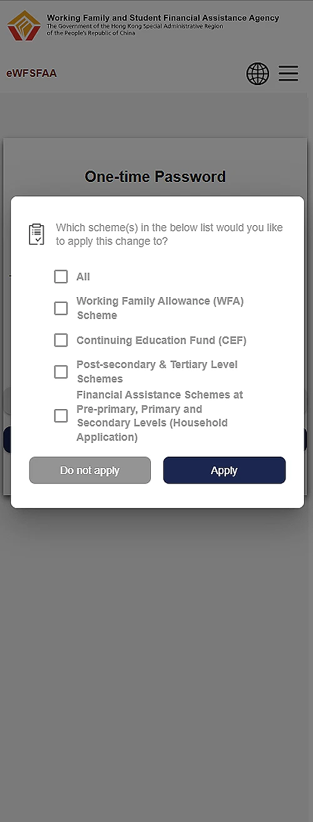Select Continuing Education Fund (CEF) checkbox
313x822 pixels.
tap(61, 340)
